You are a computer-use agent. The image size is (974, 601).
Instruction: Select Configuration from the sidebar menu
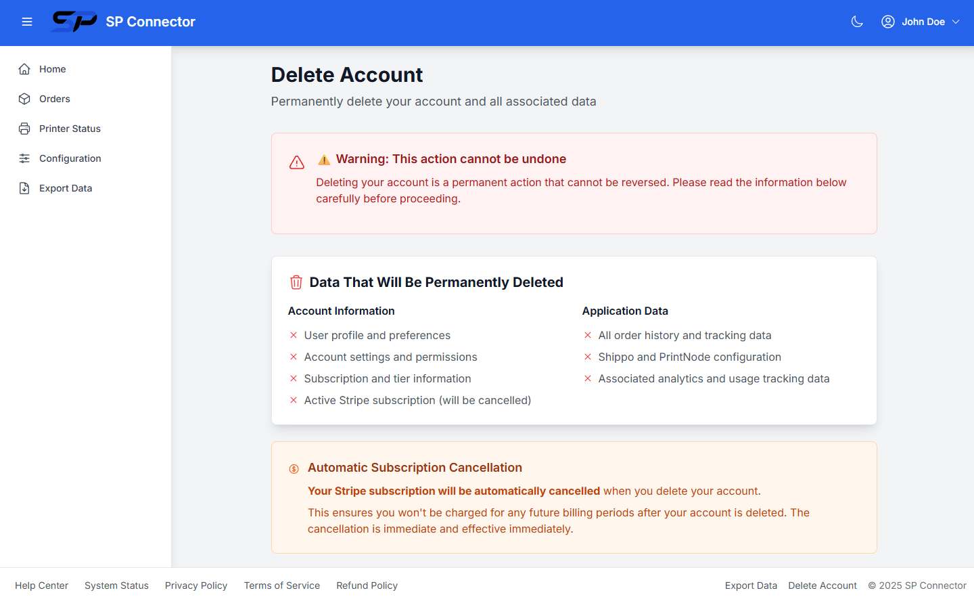[x=70, y=158]
